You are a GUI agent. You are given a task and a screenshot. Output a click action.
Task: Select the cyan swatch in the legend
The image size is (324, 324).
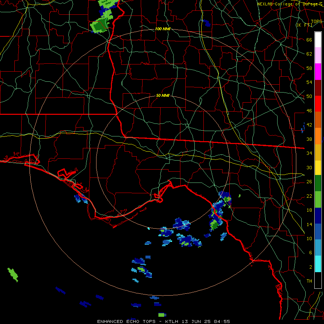tap(318, 264)
